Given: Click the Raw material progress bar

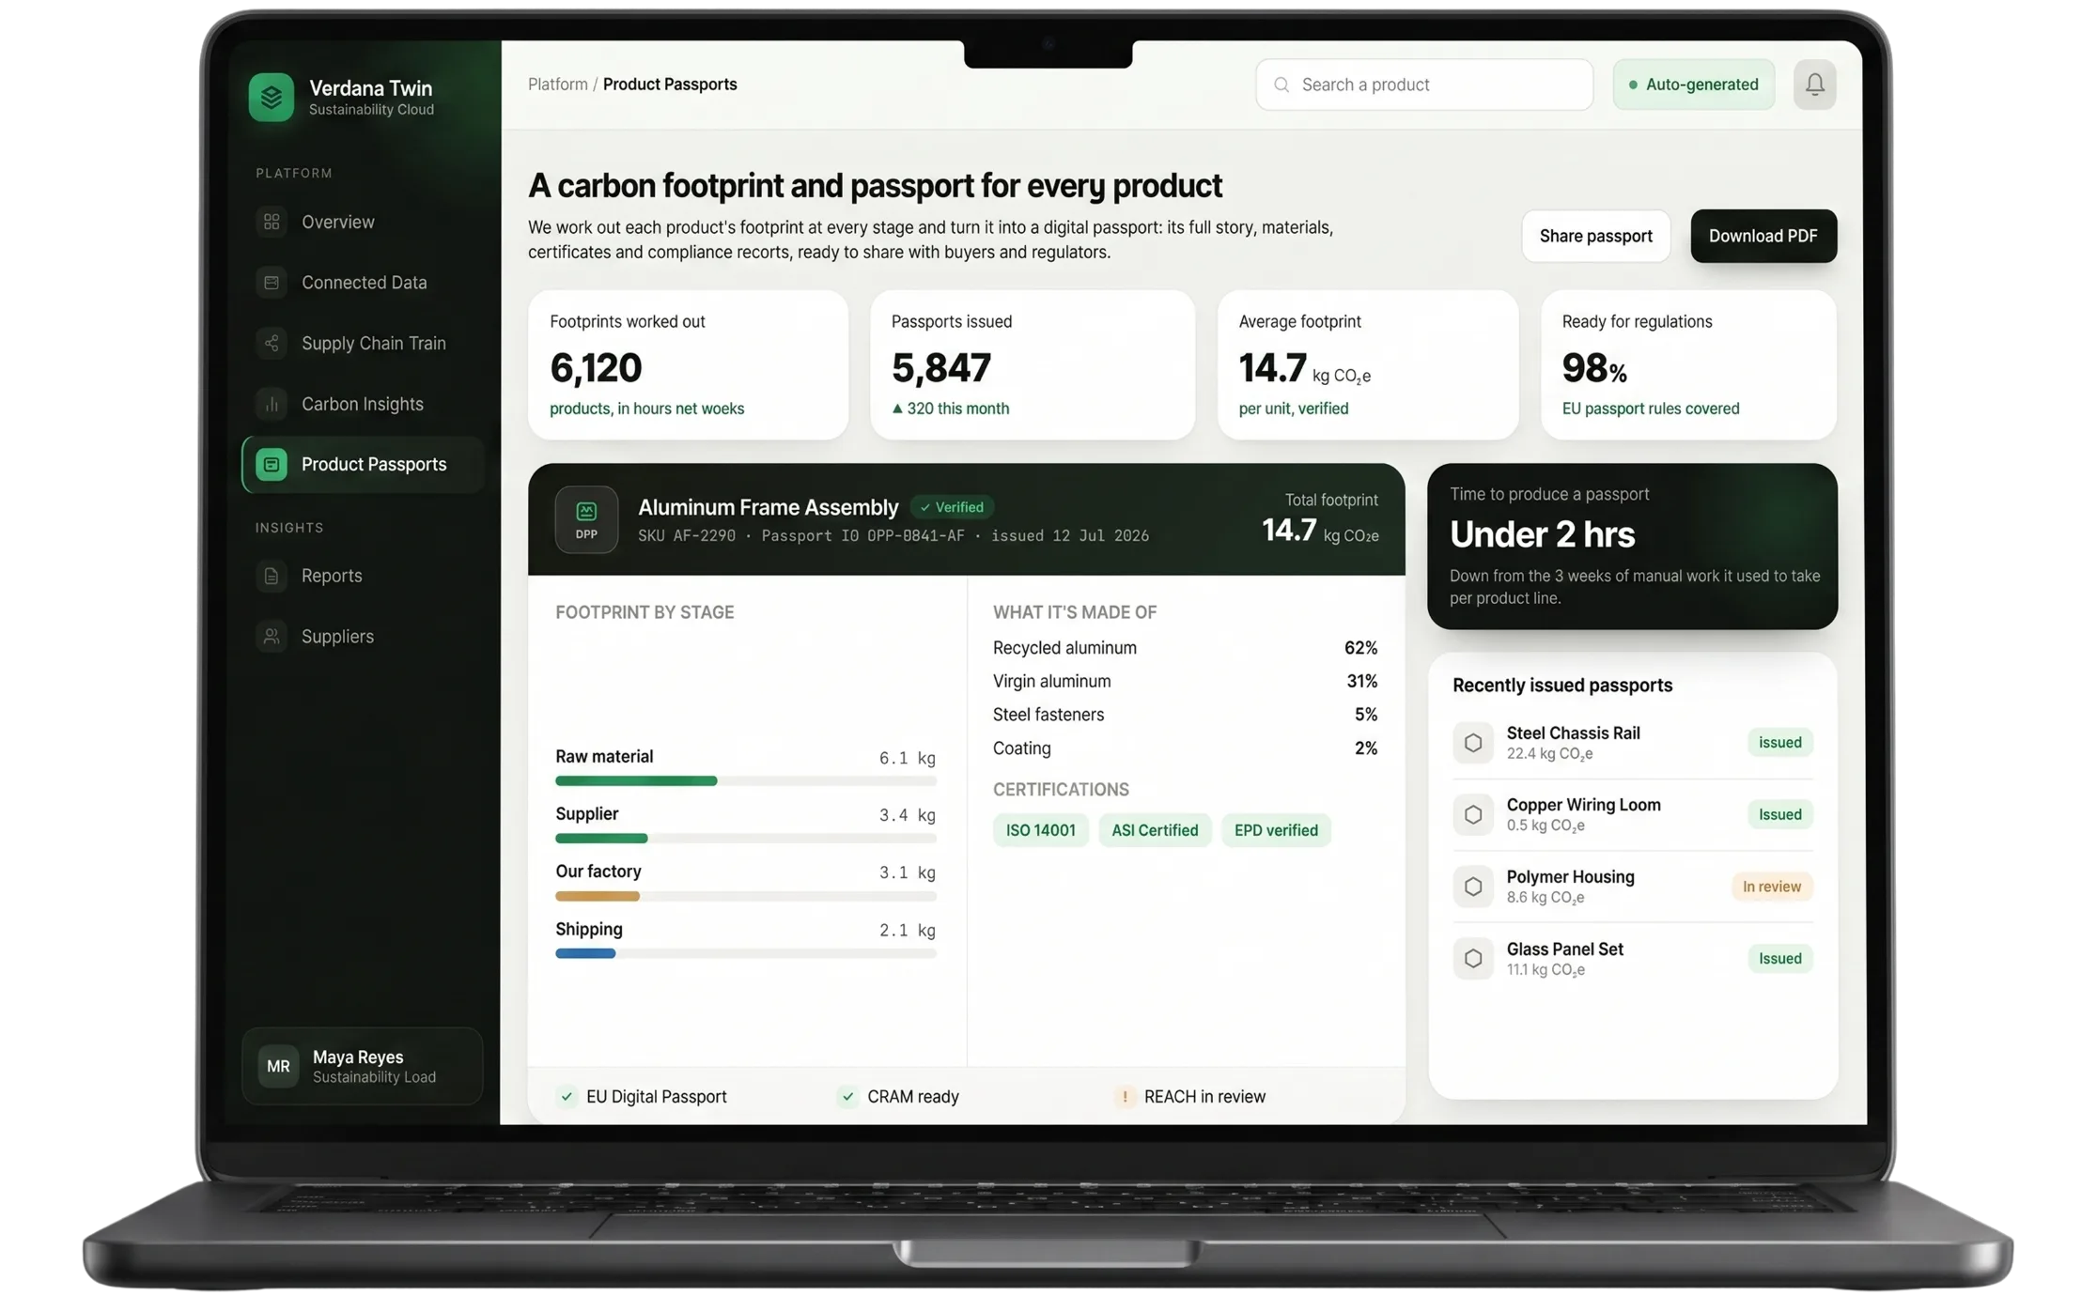Looking at the screenshot, I should tap(745, 780).
